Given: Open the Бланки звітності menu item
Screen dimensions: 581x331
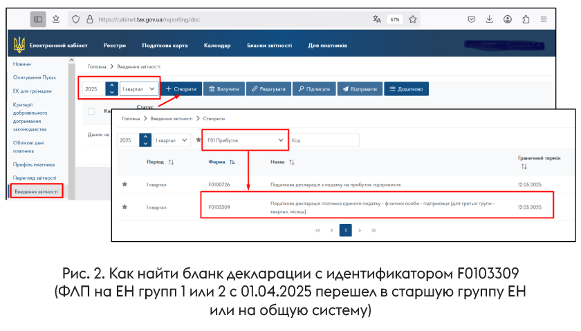Looking at the screenshot, I should 269,46.
